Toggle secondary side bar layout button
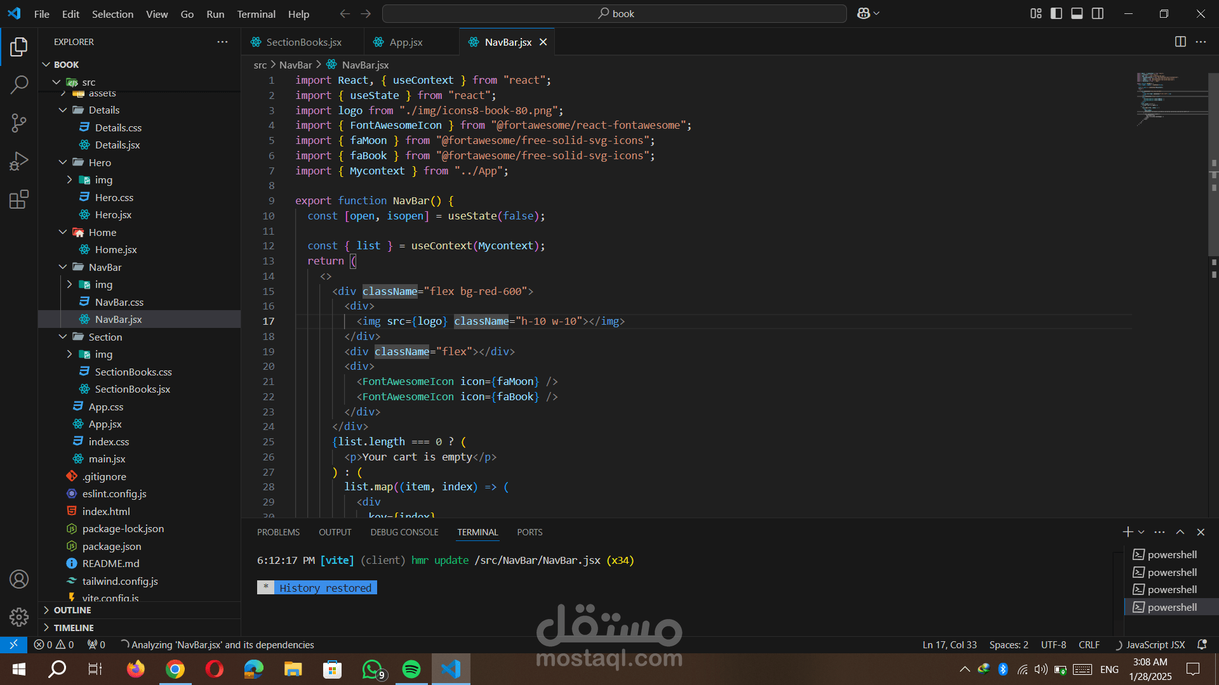The height and width of the screenshot is (685, 1219). coord(1098,13)
